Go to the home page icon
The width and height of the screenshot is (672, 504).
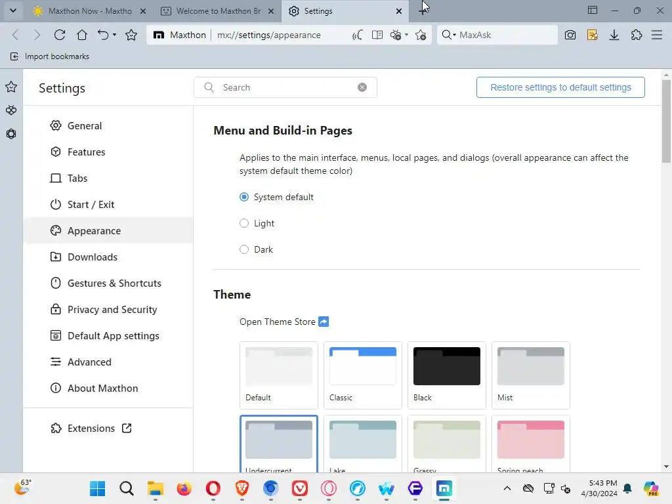click(81, 35)
